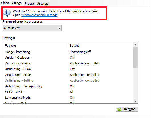Select the Antialiasing - Mode row

68,75
